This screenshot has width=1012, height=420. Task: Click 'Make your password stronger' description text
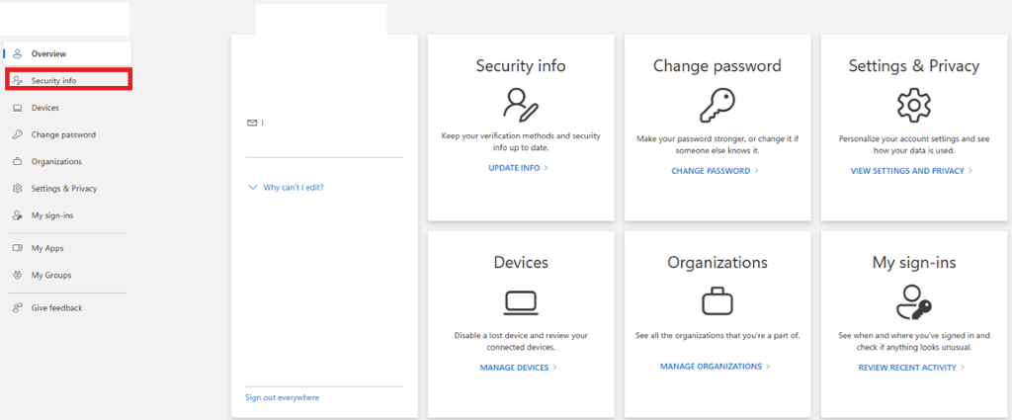tap(717, 144)
